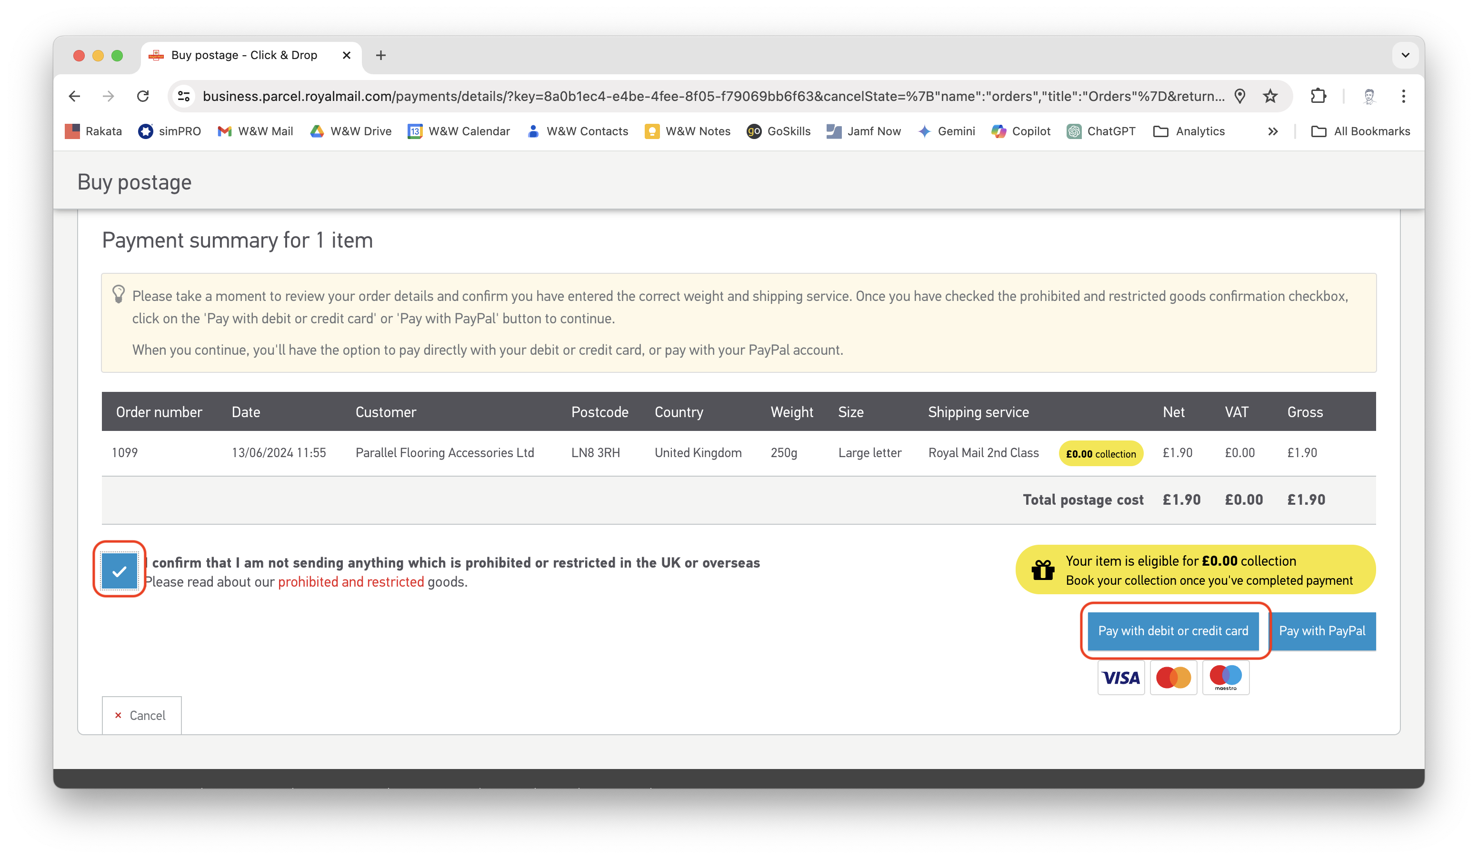The image size is (1478, 859).
Task: Bookmark this page with star icon
Action: (1270, 96)
